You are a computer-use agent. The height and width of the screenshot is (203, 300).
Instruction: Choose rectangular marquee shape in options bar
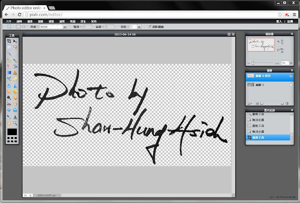pyautogui.click(x=18, y=27)
